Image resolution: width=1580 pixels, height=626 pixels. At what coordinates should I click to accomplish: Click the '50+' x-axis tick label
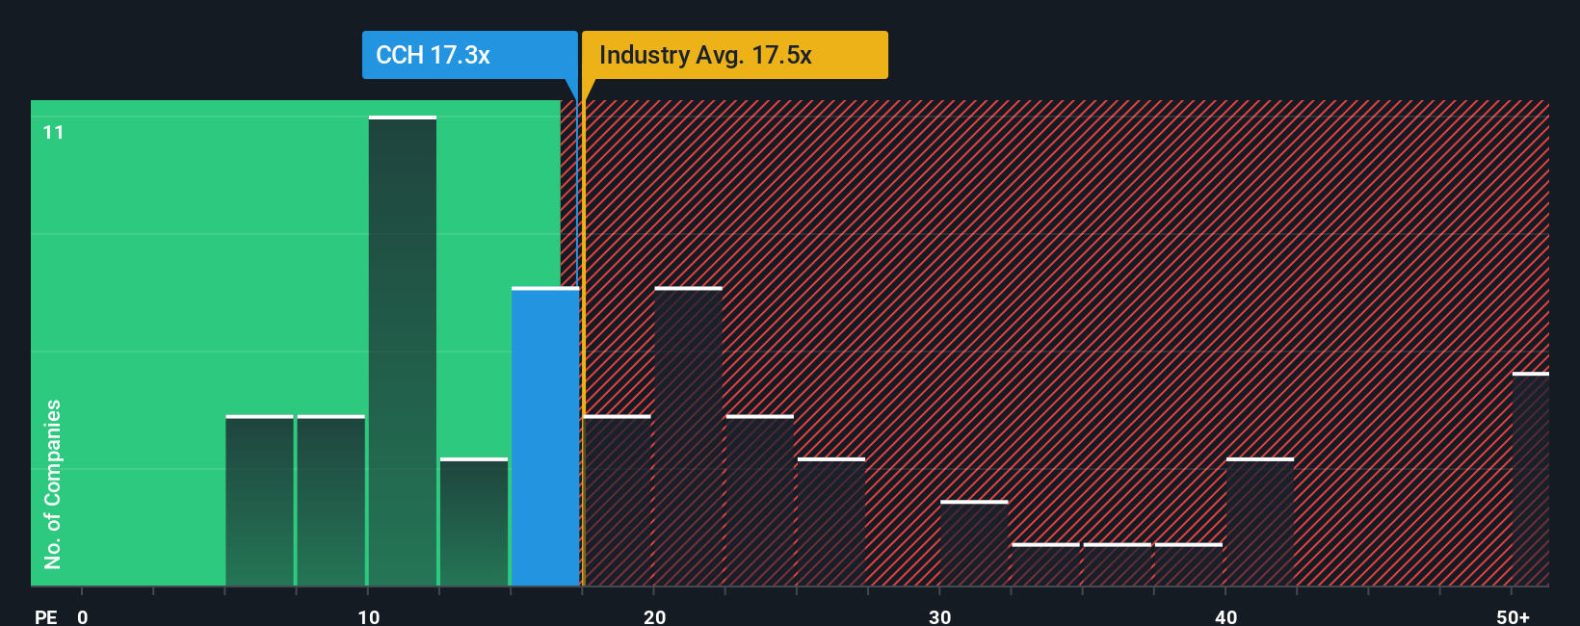[1514, 616]
